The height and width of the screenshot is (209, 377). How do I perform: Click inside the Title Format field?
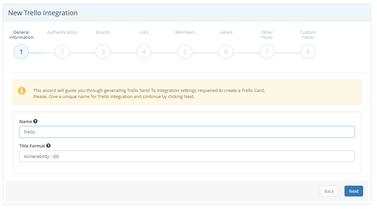tap(187, 156)
